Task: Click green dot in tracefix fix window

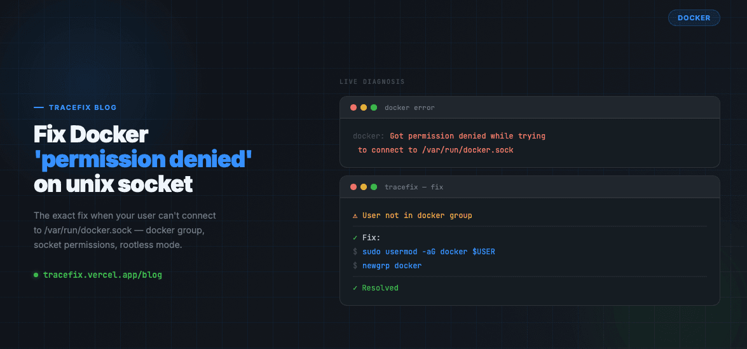Action: click(x=374, y=187)
